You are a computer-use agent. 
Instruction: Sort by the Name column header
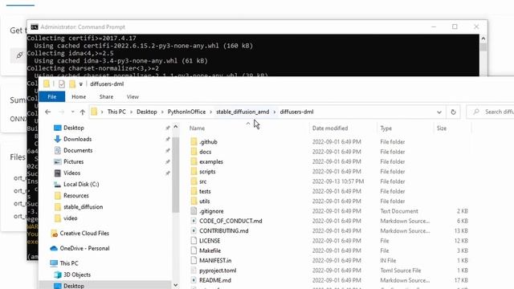coord(197,128)
